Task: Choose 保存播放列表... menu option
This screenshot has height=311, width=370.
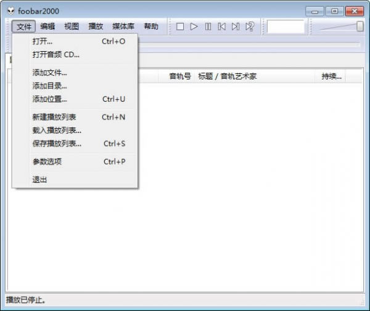Action: (x=57, y=143)
